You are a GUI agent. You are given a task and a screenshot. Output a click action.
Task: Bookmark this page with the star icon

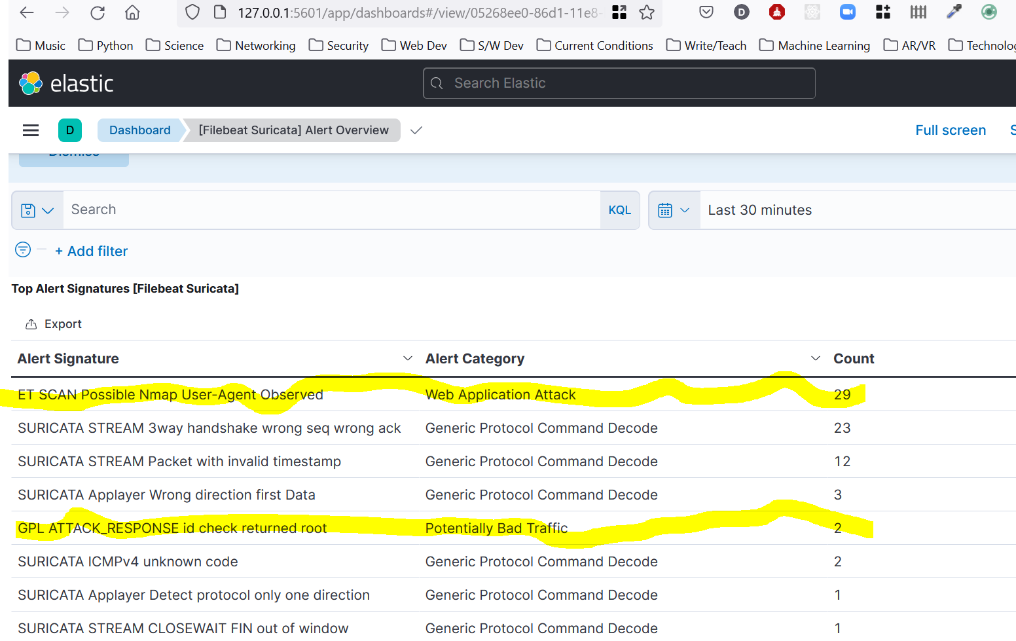pos(647,12)
